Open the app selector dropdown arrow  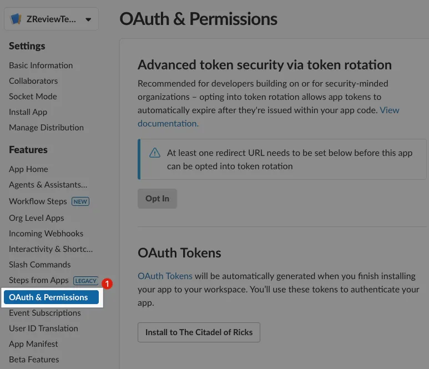[x=88, y=19]
